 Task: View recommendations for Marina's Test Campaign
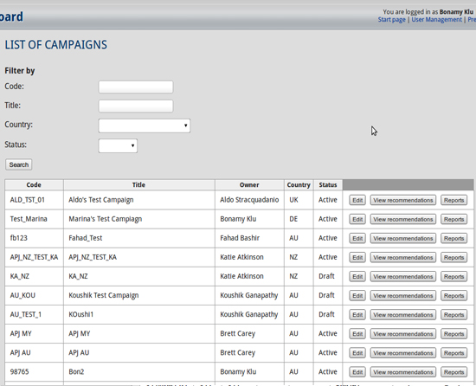click(x=402, y=220)
